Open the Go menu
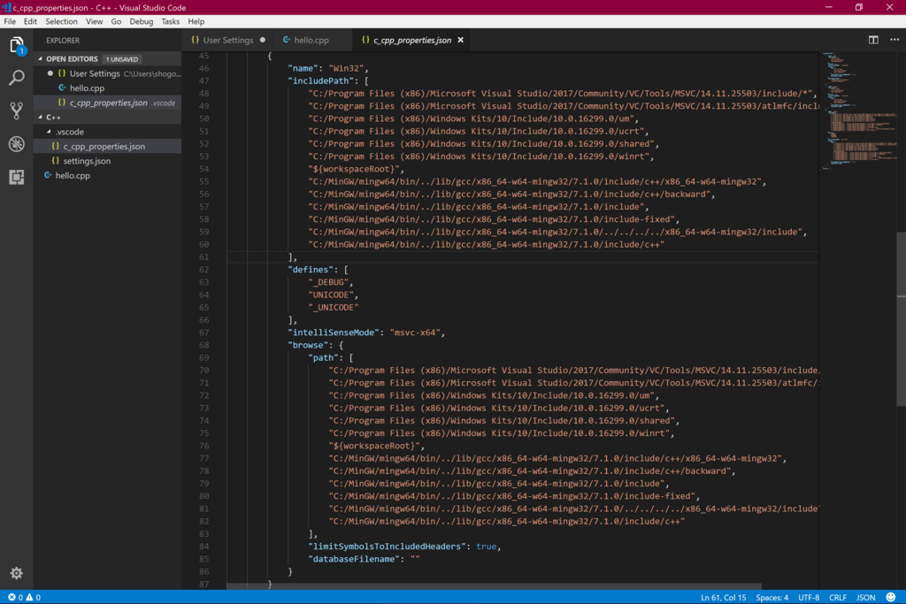This screenshot has width=906, height=604. coord(116,21)
